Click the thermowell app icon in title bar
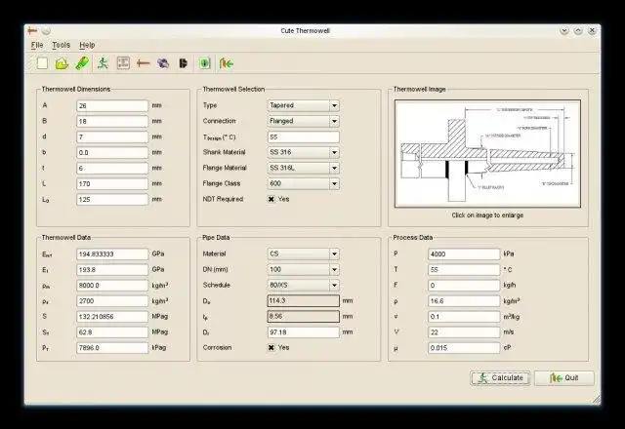Screen dimensions: 625x429 coord(32,30)
